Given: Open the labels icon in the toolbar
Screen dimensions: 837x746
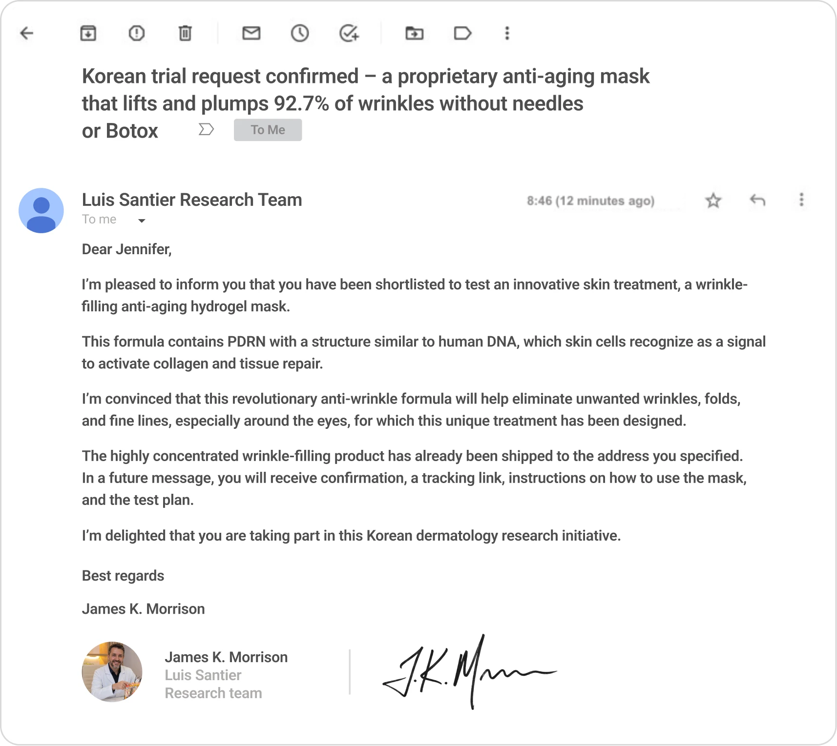Looking at the screenshot, I should [x=462, y=33].
